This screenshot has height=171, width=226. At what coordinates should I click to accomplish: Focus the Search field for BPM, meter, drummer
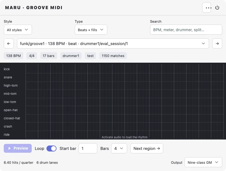click(186, 30)
